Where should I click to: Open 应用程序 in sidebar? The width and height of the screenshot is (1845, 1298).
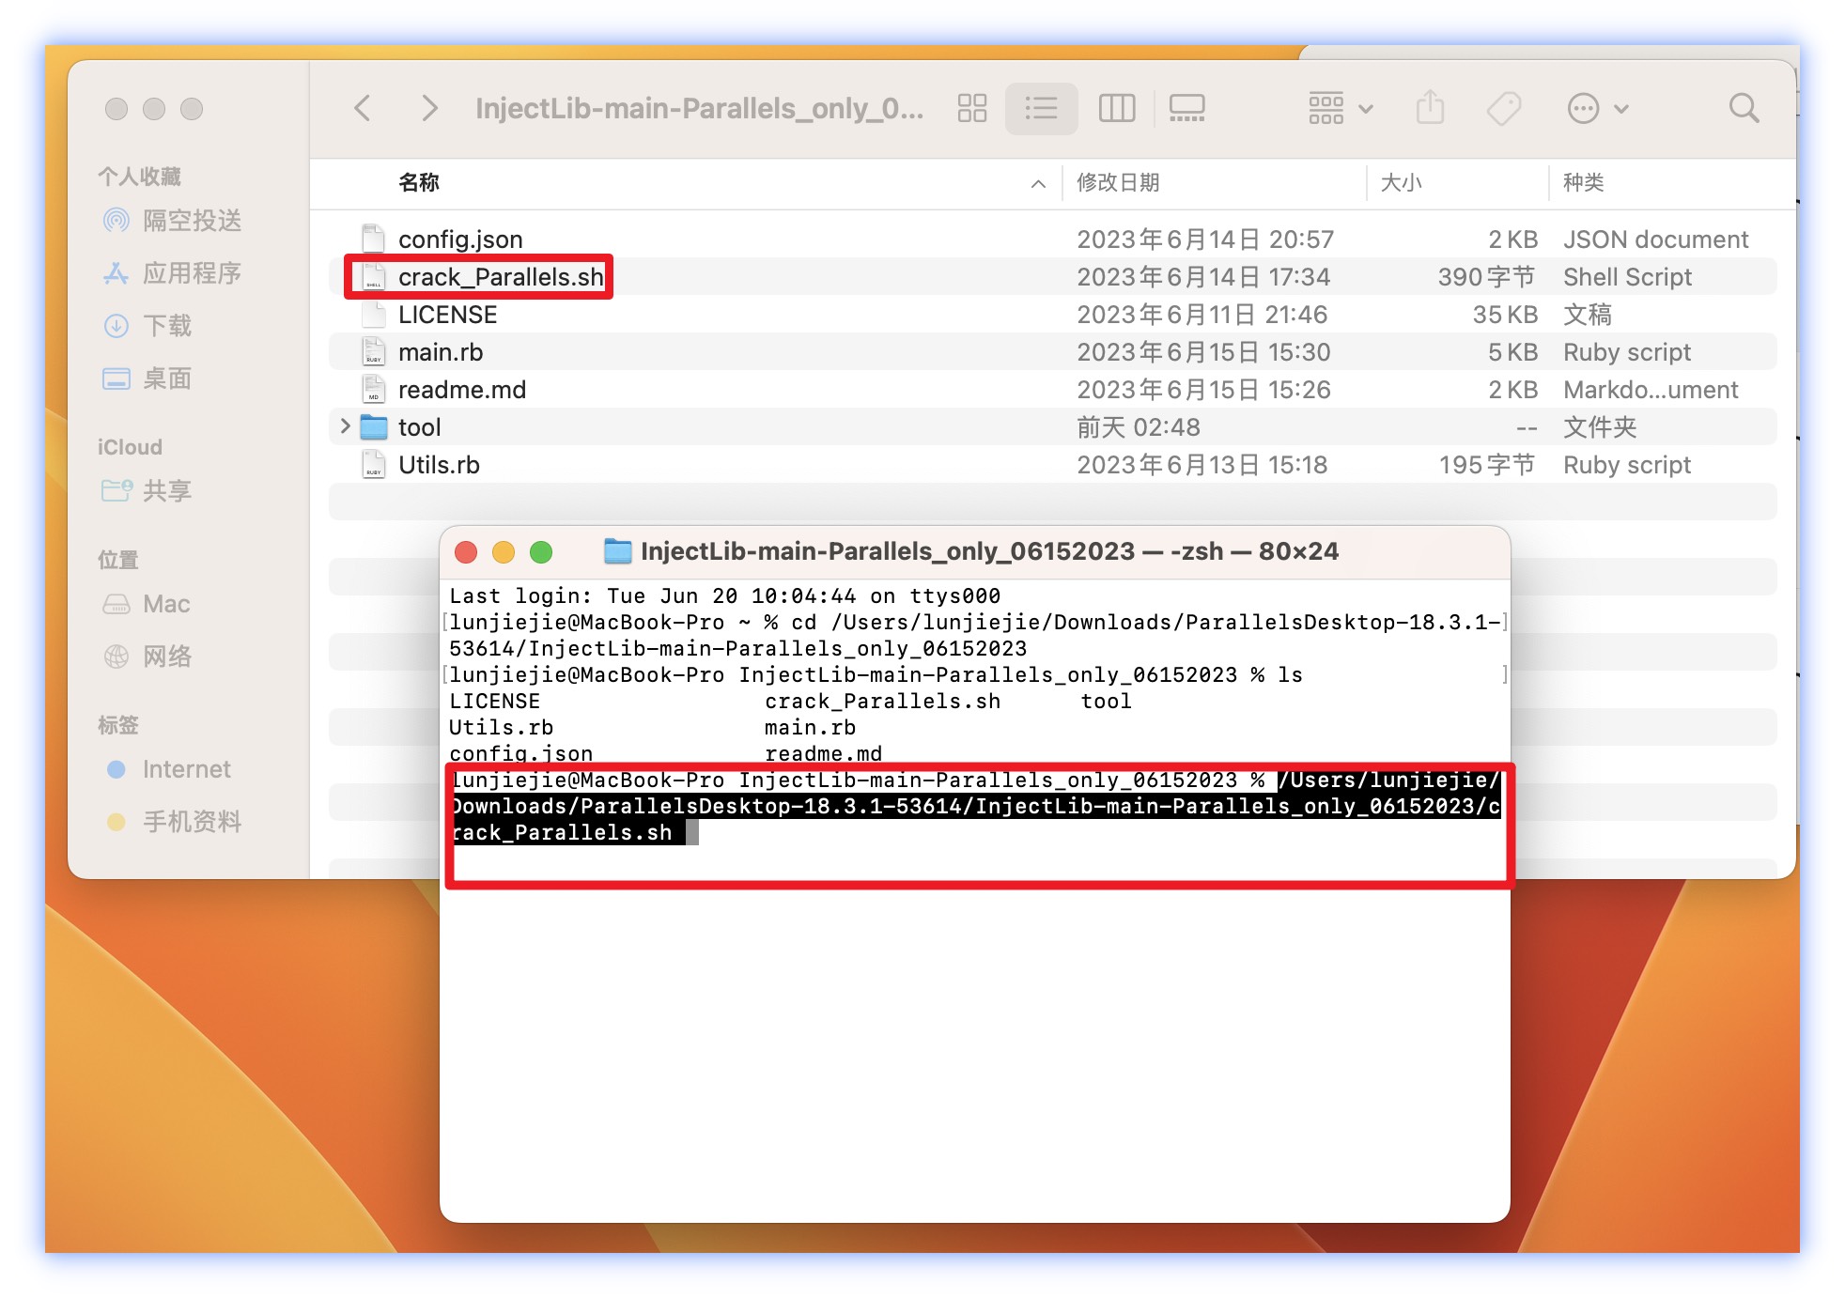(192, 273)
